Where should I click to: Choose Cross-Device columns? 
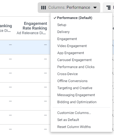click(x=68, y=74)
